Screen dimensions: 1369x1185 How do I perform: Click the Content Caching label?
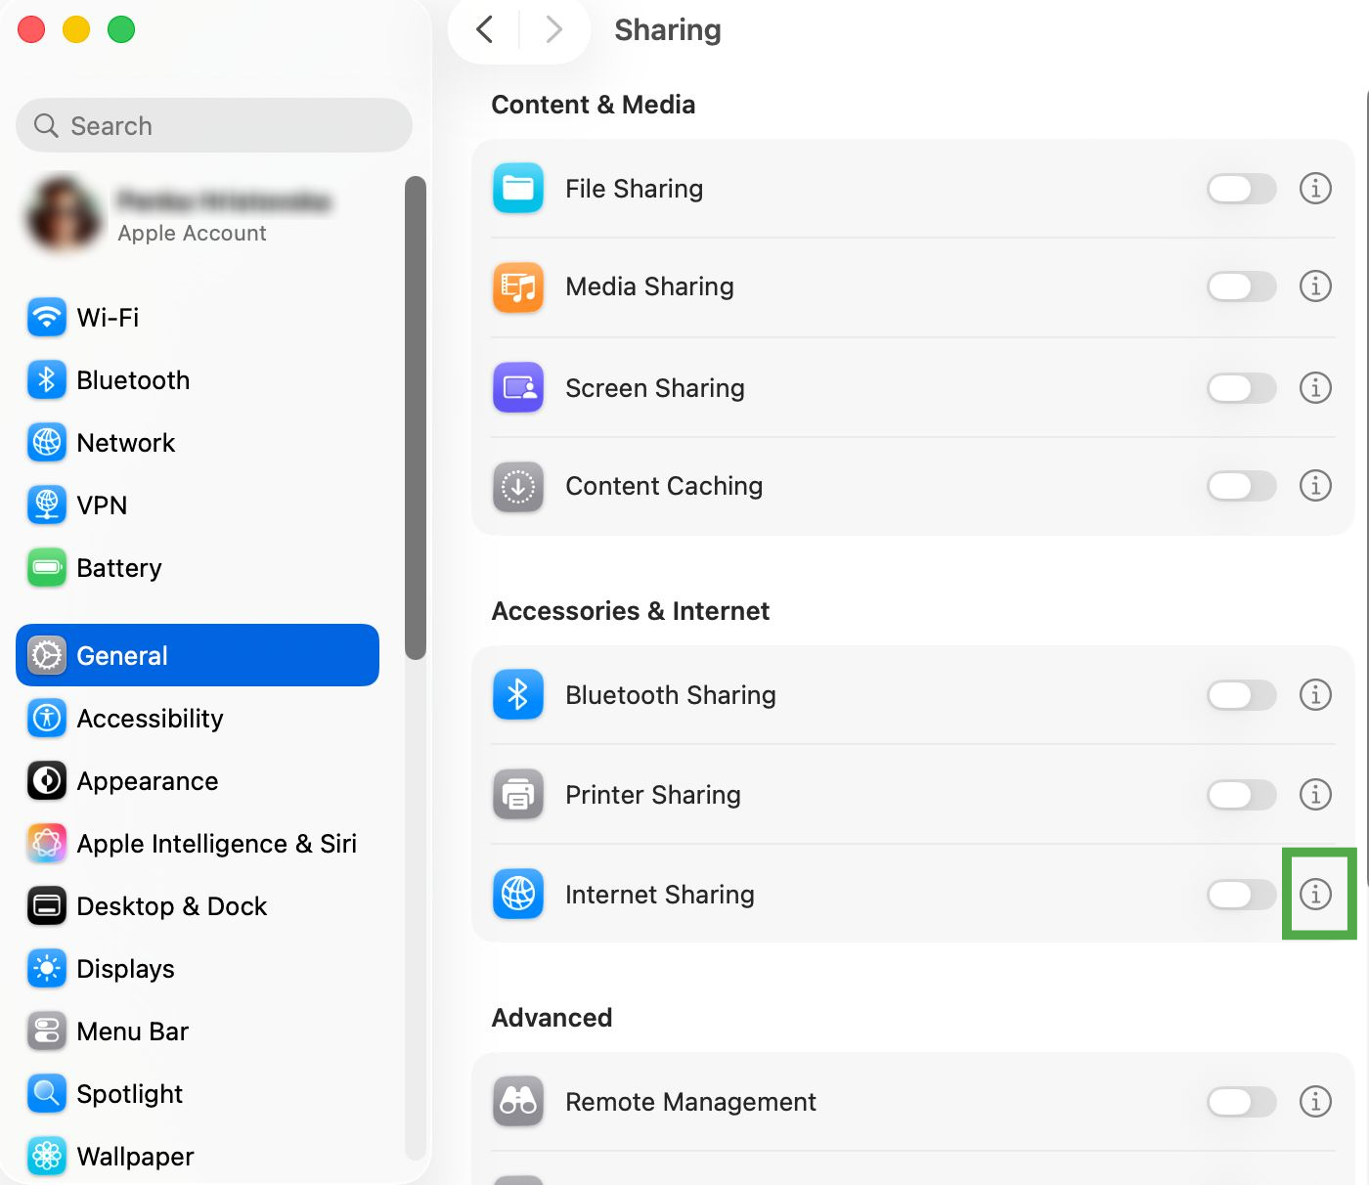click(664, 486)
